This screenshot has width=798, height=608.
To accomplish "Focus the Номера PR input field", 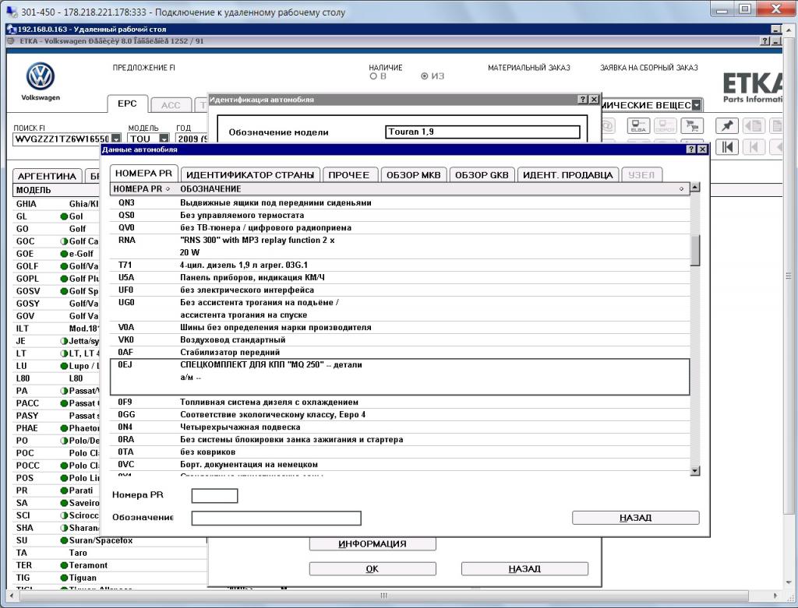I will coord(214,496).
